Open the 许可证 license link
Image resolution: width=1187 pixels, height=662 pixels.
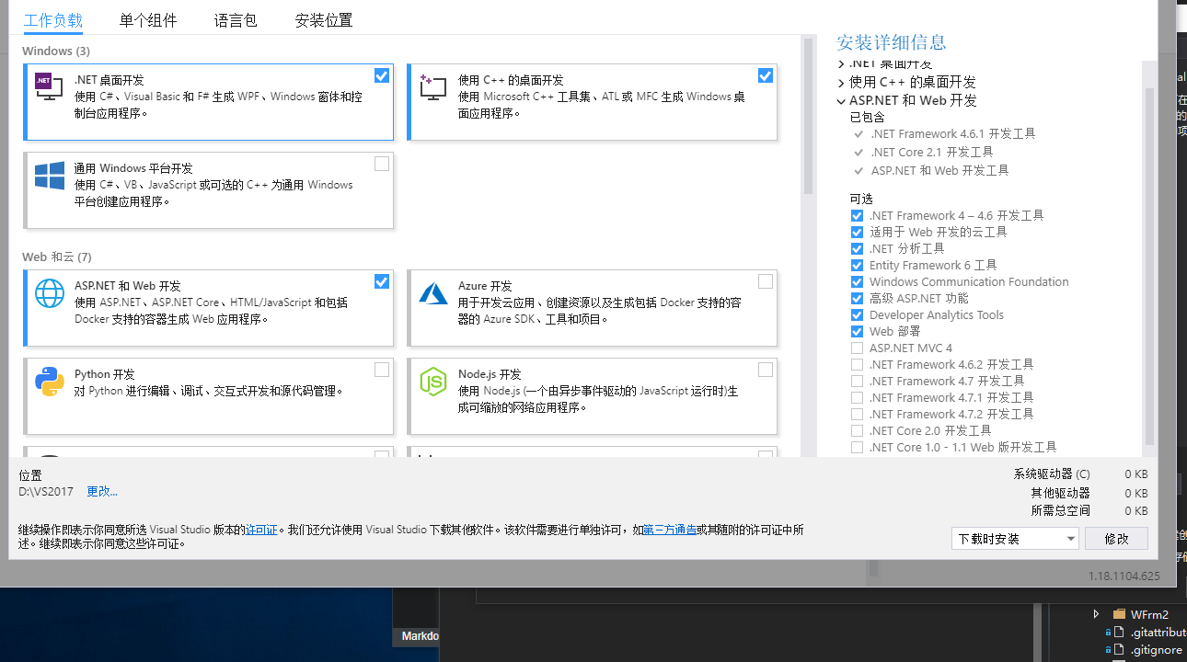pyautogui.click(x=261, y=530)
